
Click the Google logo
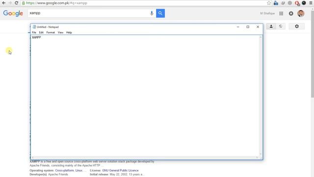click(13, 13)
